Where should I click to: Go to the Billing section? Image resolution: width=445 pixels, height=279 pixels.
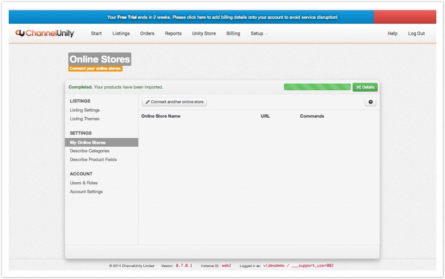(233, 33)
